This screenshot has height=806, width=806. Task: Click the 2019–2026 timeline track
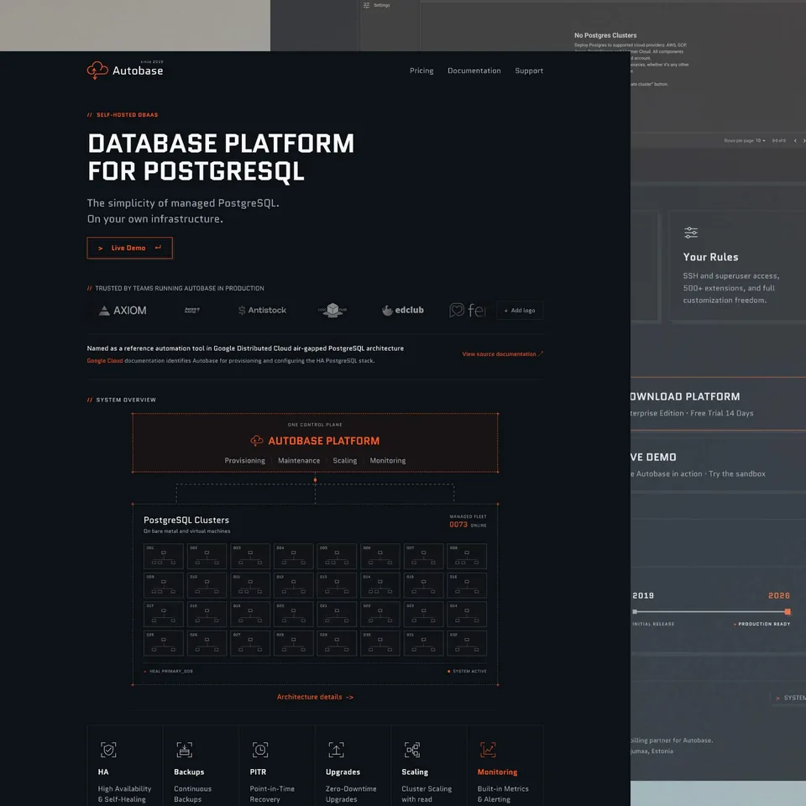coord(711,612)
